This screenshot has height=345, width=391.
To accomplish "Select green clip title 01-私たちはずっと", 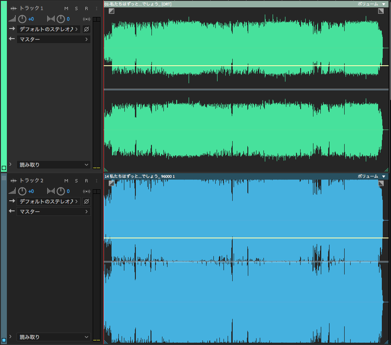I will 138,4.
